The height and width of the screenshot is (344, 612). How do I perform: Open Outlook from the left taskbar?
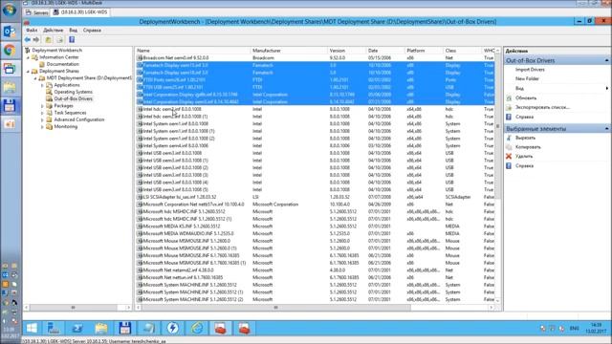click(x=10, y=31)
